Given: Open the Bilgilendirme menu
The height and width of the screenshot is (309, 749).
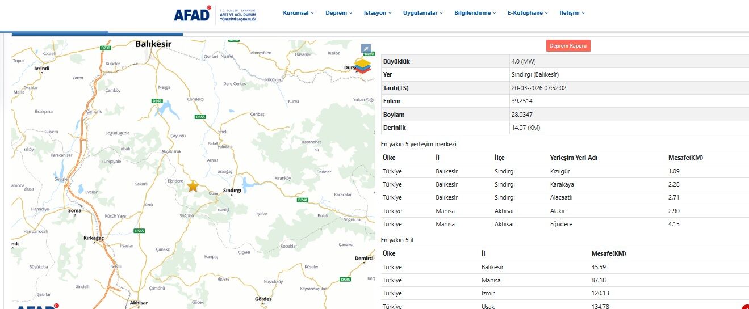Looking at the screenshot, I should [x=475, y=13].
